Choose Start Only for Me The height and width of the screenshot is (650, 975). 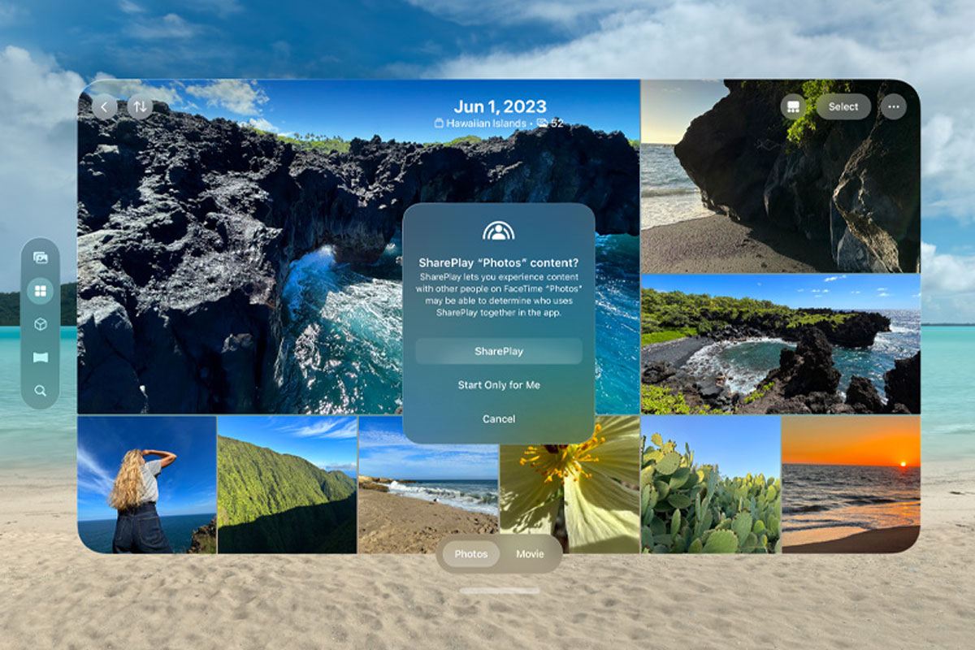click(x=498, y=385)
